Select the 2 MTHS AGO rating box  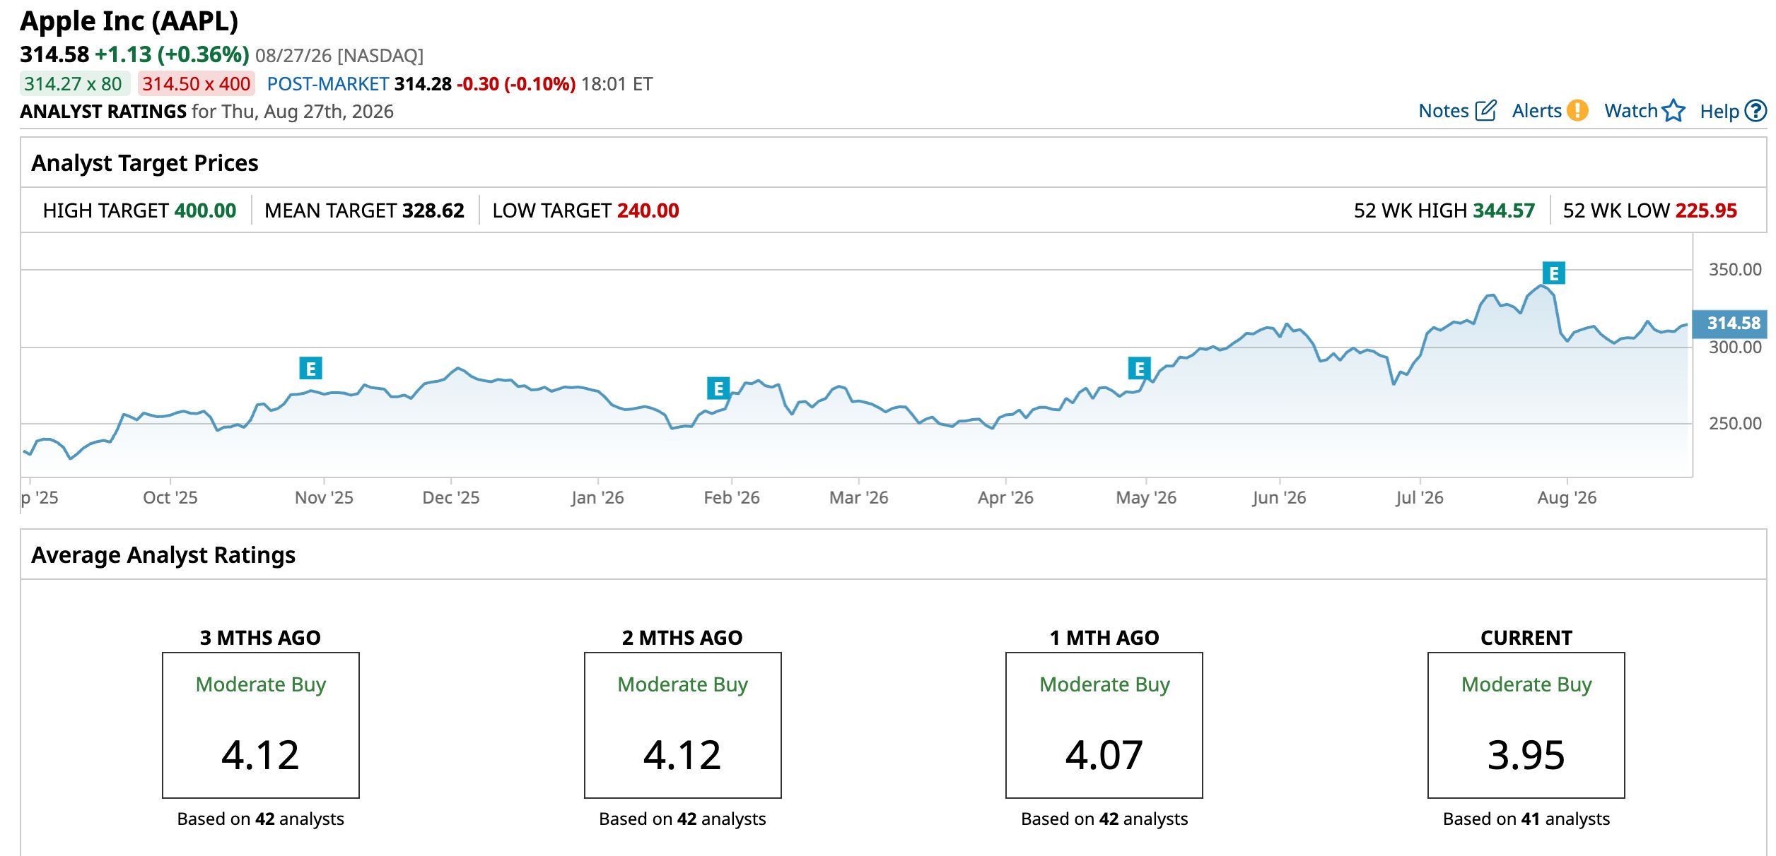coord(682,725)
